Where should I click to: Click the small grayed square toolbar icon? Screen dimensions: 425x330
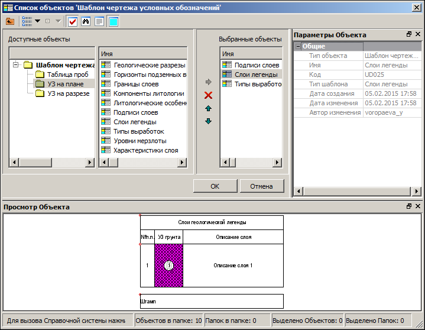(x=48, y=21)
